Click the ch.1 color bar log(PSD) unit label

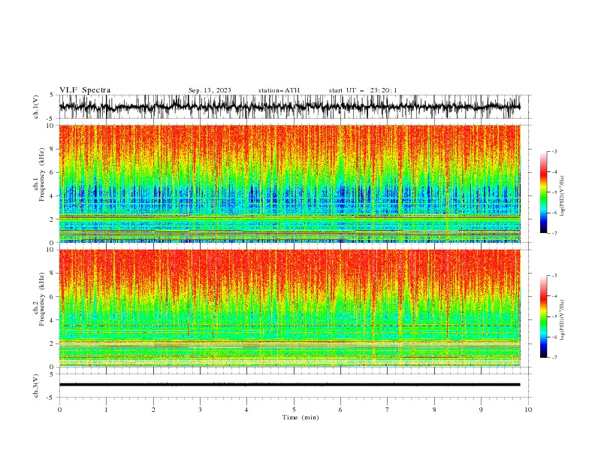point(563,195)
